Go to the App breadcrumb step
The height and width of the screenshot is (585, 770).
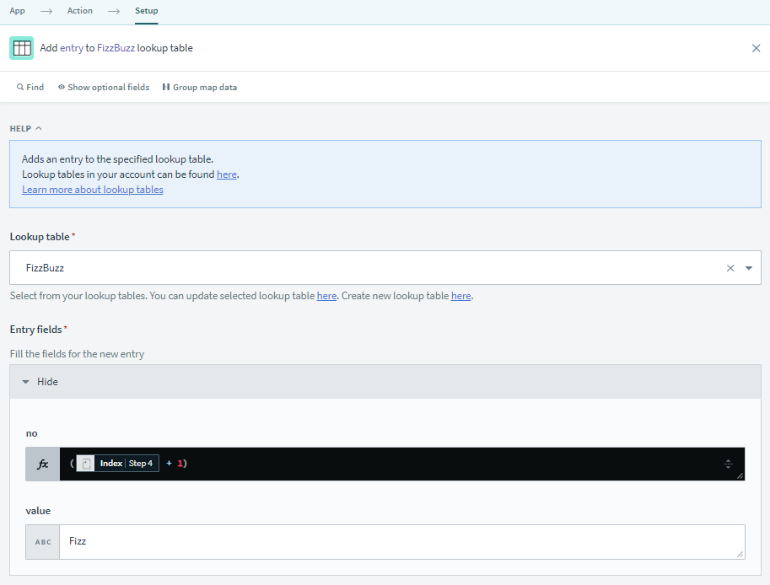pos(17,11)
